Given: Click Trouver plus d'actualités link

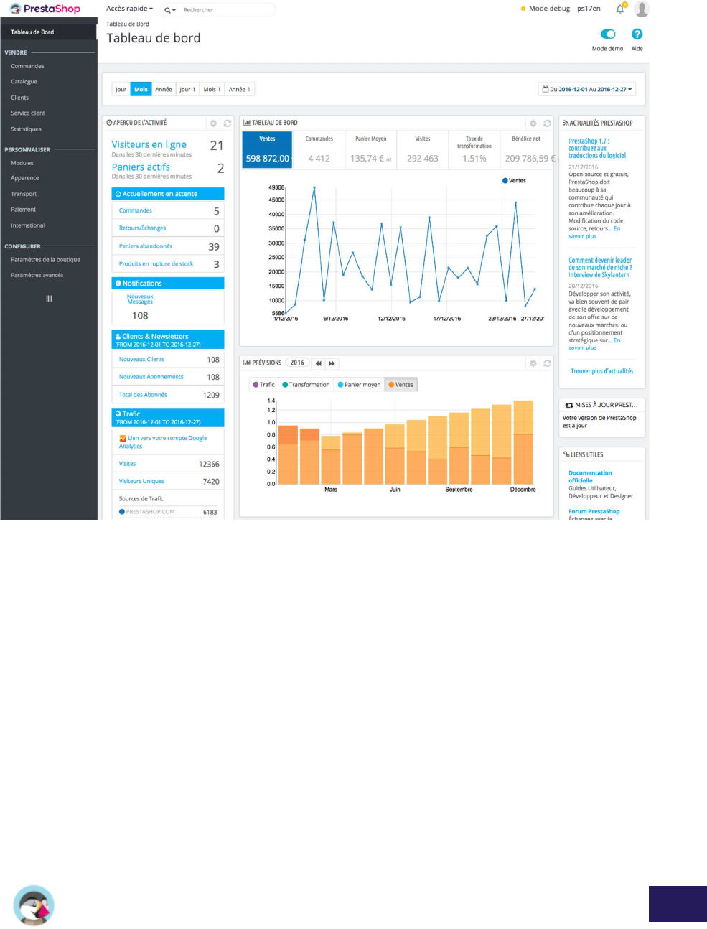Looking at the screenshot, I should (x=601, y=371).
